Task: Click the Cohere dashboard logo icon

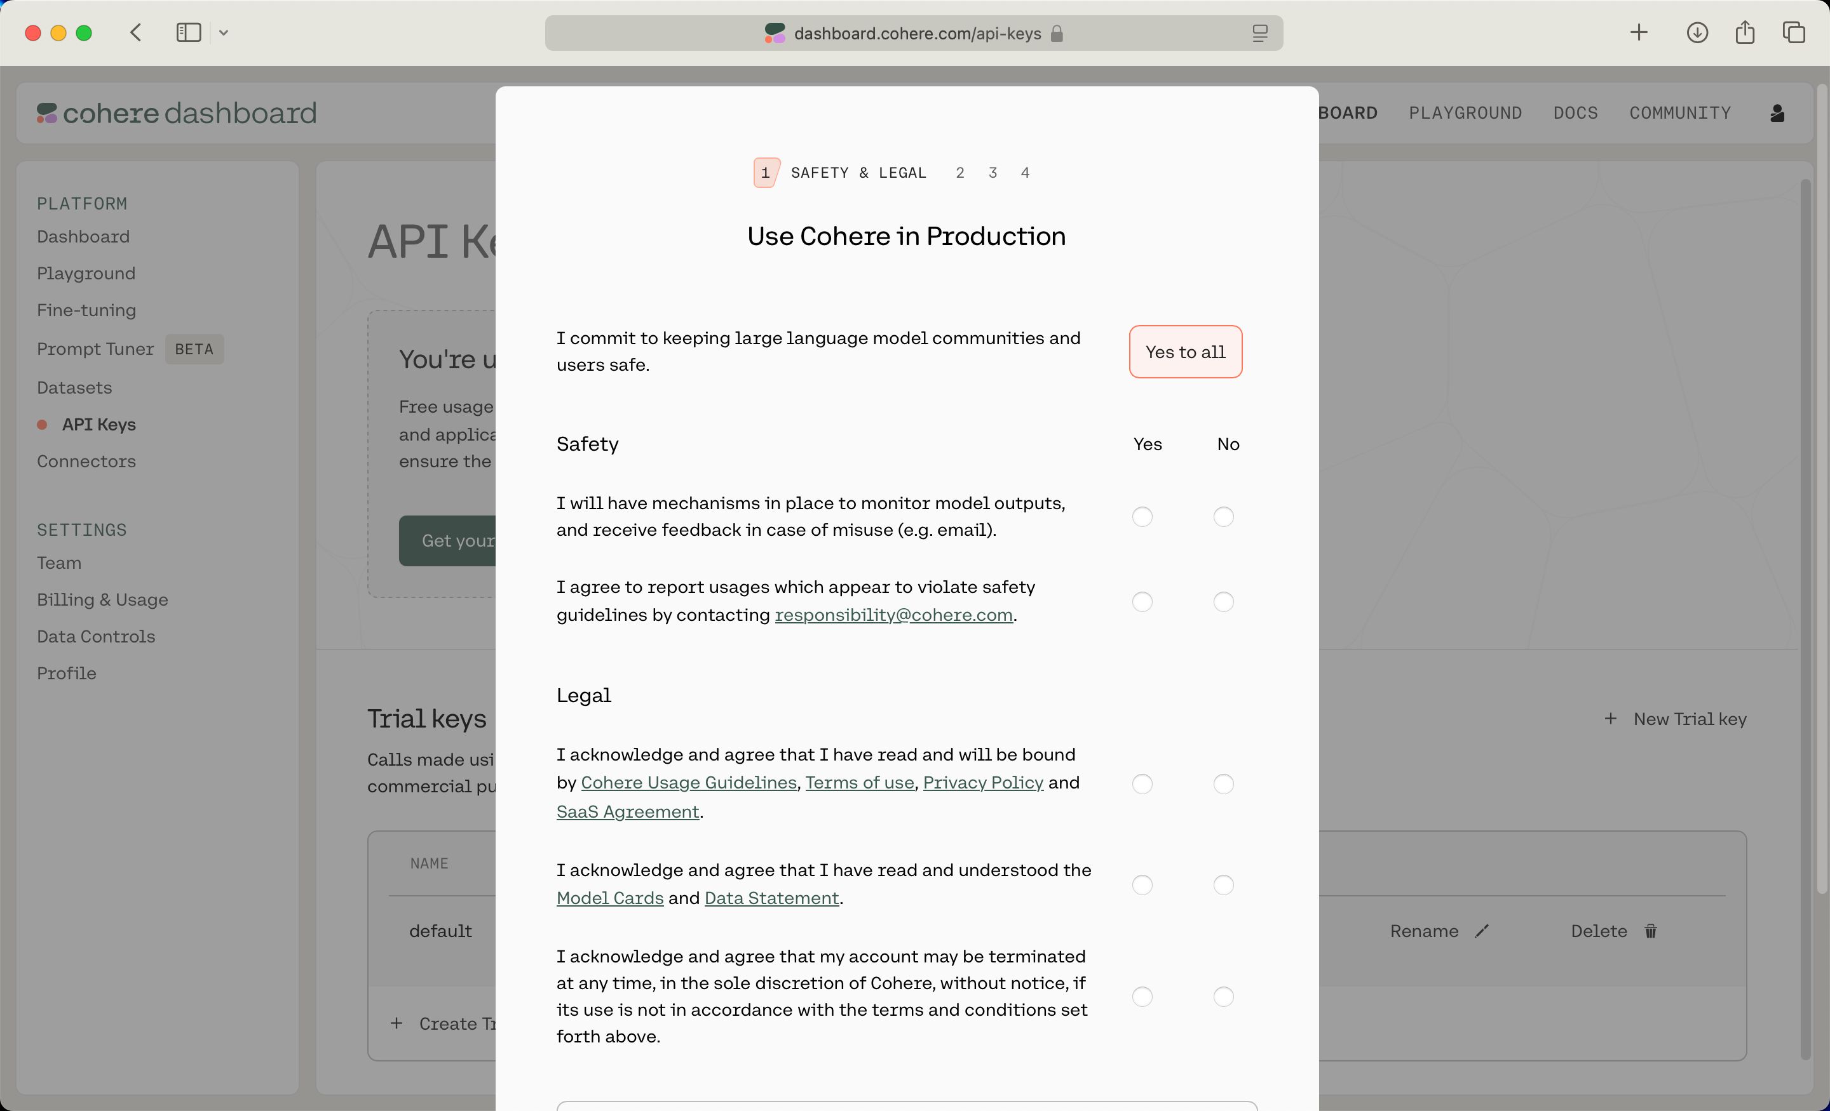Action: pos(46,114)
